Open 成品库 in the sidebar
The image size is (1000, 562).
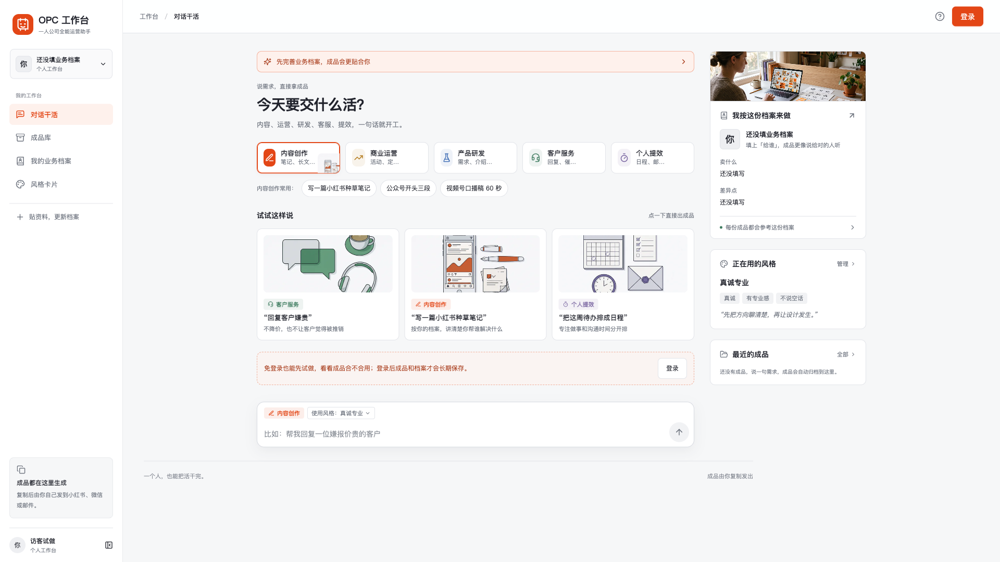61,138
